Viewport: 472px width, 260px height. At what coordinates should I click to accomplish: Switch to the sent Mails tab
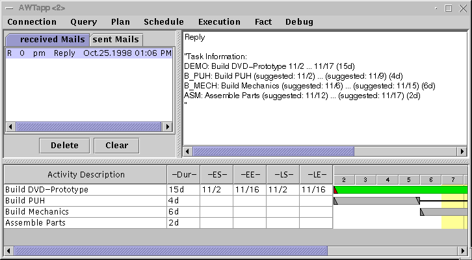tap(115, 40)
